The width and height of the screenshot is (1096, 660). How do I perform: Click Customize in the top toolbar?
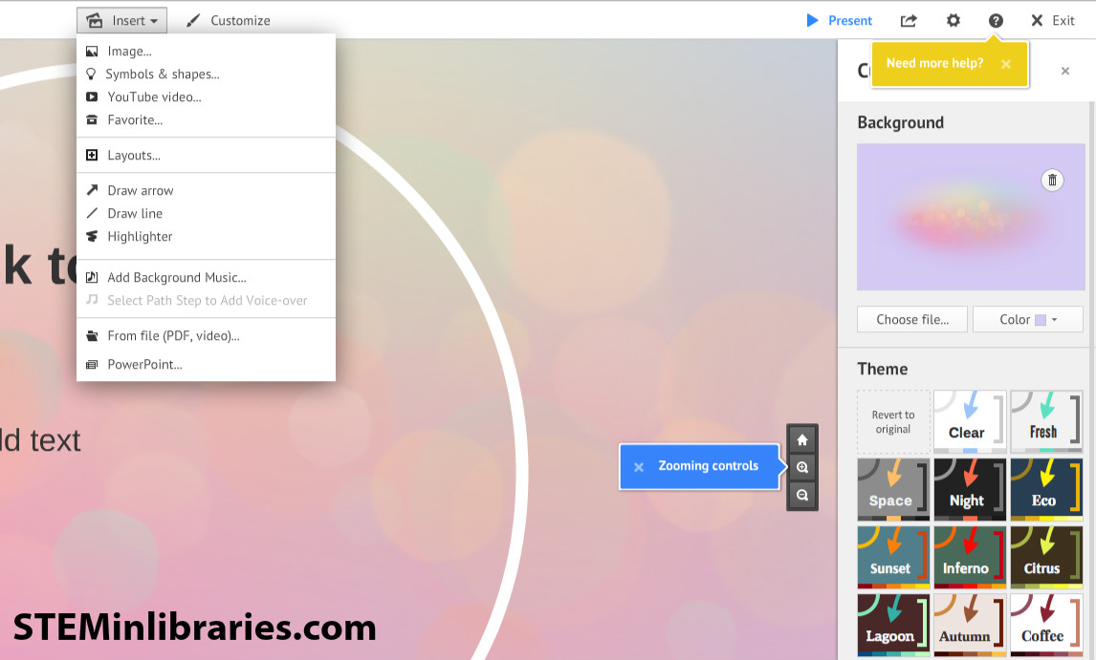228,20
